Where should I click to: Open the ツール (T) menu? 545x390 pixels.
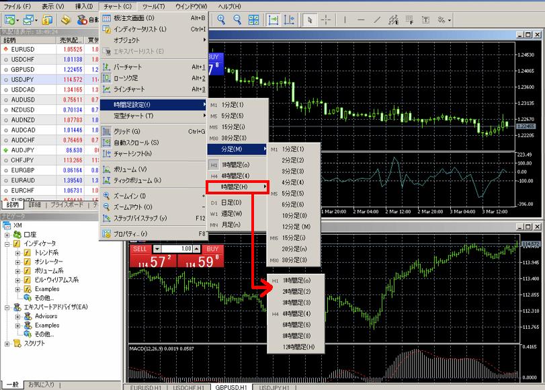[x=154, y=6]
